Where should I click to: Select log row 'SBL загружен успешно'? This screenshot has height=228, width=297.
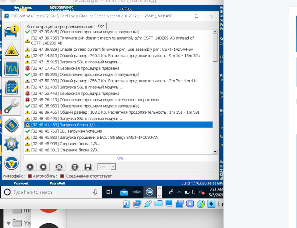tap(118, 131)
